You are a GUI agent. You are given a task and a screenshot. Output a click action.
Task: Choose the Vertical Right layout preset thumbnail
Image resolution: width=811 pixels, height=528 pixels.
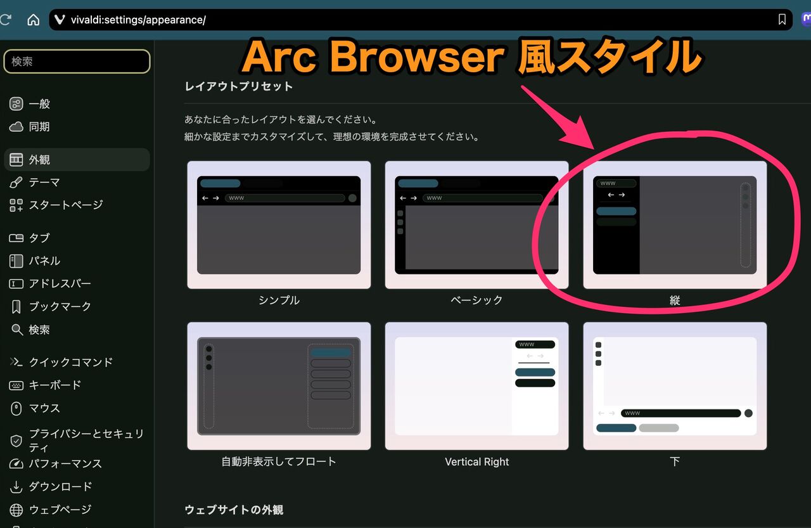[476, 386]
